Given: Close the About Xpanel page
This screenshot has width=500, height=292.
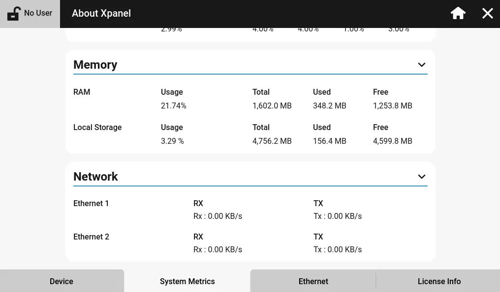Looking at the screenshot, I should click(487, 13).
